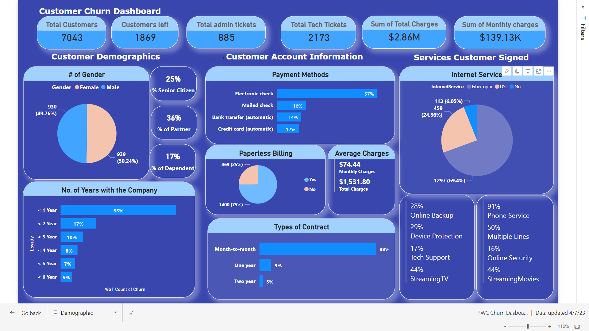This screenshot has height=331, width=589.
Task: Pin the Internet Service visual
Action: pos(507,71)
